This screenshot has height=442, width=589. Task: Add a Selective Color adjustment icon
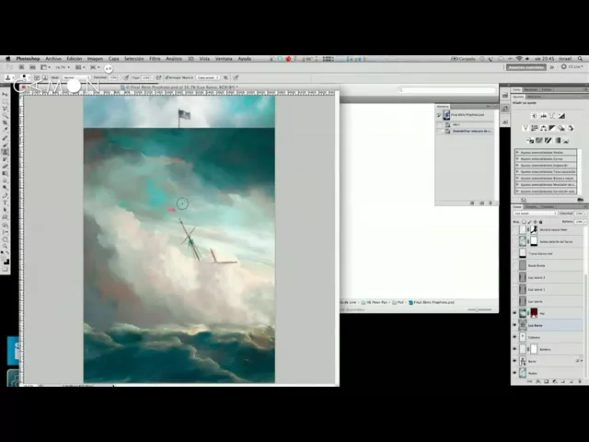click(x=566, y=141)
